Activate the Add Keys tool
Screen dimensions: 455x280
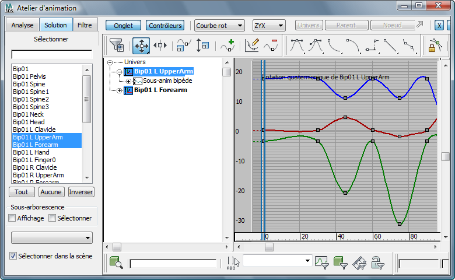[228, 45]
